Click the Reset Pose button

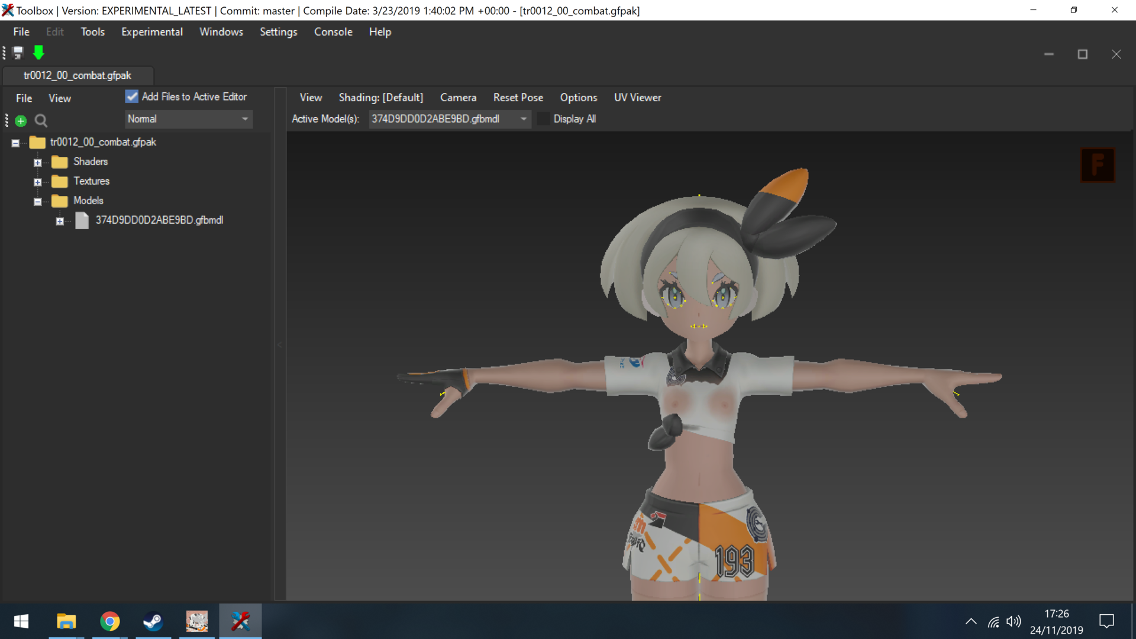518,98
